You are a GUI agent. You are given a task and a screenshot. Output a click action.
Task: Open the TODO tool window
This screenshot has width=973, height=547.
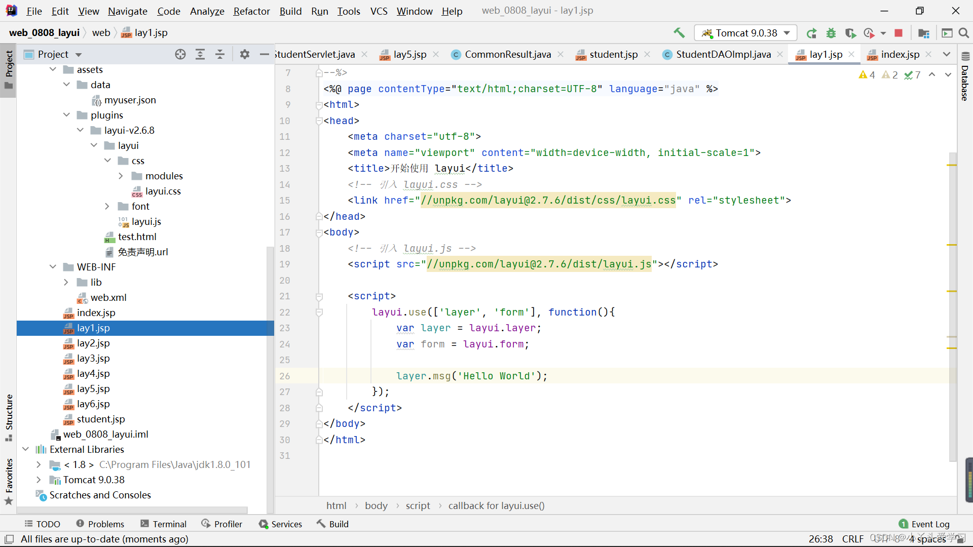(x=42, y=524)
